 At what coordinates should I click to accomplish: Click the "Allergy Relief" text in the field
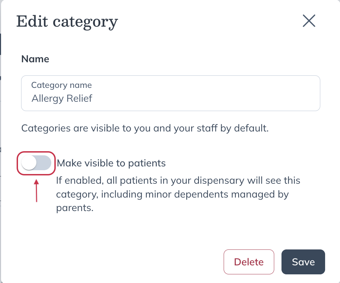pyautogui.click(x=62, y=99)
